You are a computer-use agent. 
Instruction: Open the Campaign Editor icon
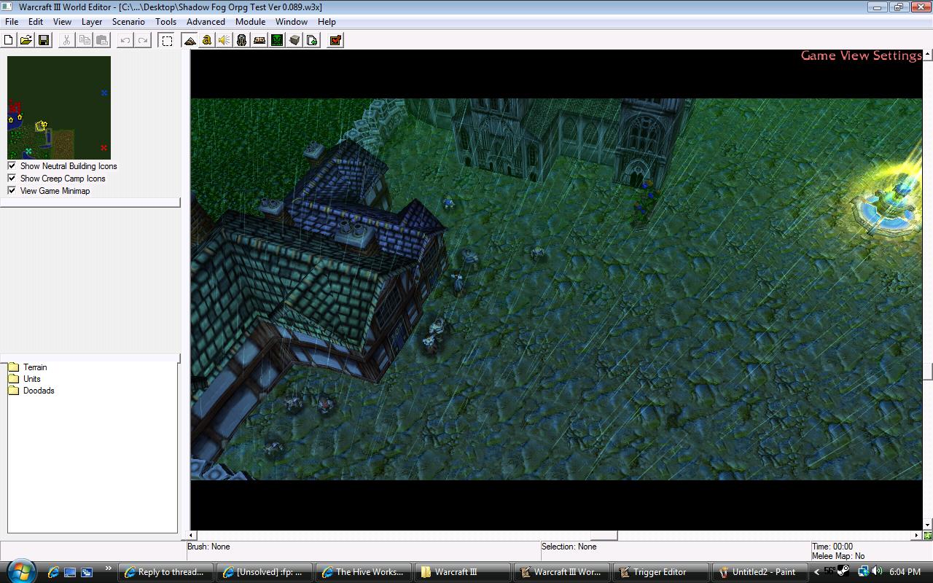[x=259, y=40]
